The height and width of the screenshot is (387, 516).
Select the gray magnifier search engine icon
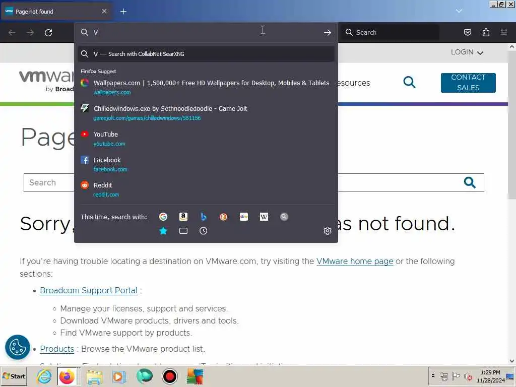click(284, 217)
